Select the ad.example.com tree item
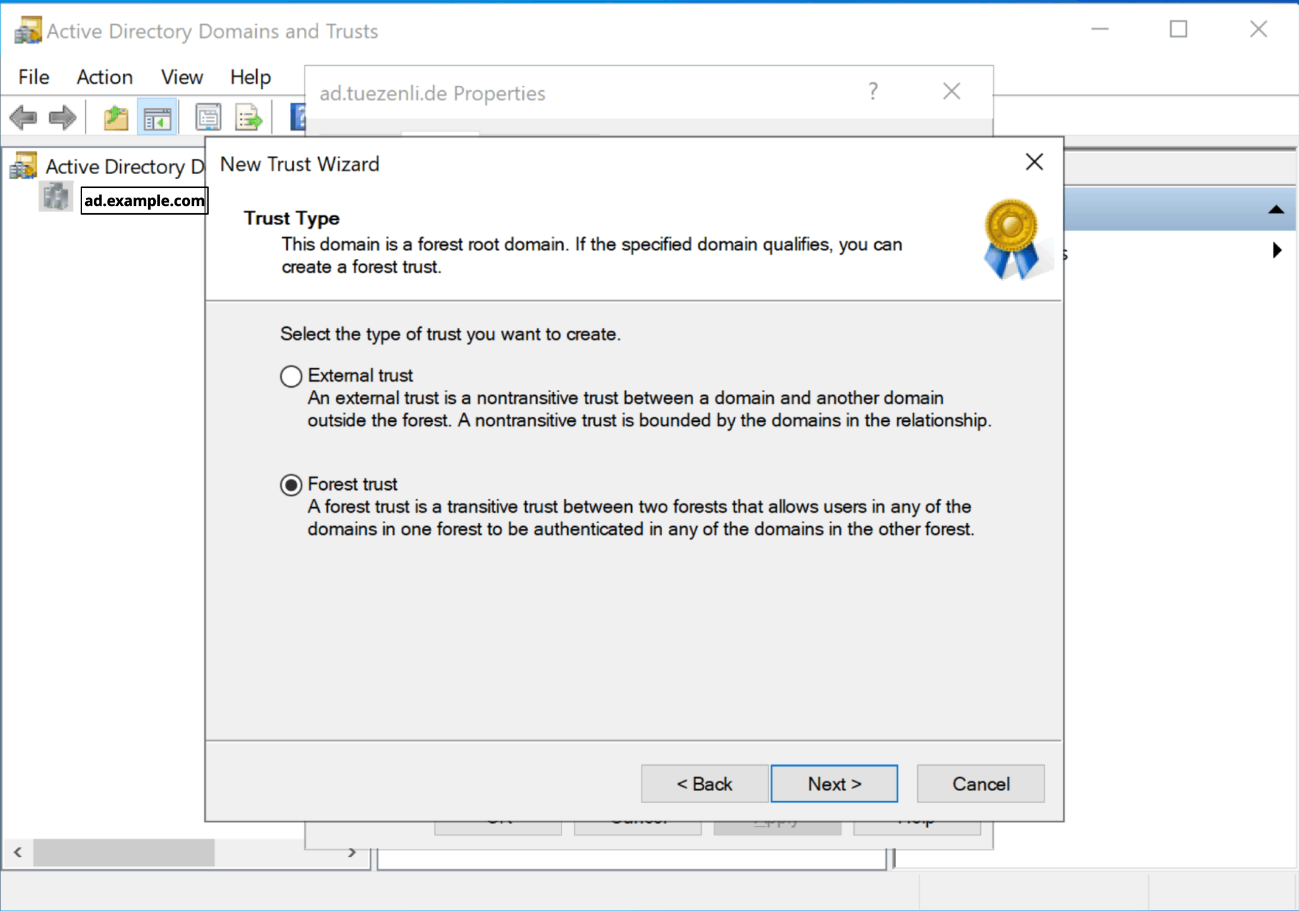This screenshot has width=1299, height=911. pyautogui.click(x=144, y=200)
